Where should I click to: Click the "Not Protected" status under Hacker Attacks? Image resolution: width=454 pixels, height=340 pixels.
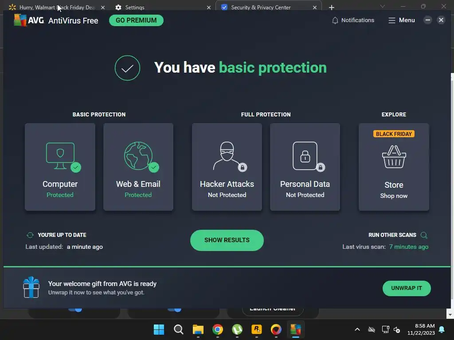[227, 195]
